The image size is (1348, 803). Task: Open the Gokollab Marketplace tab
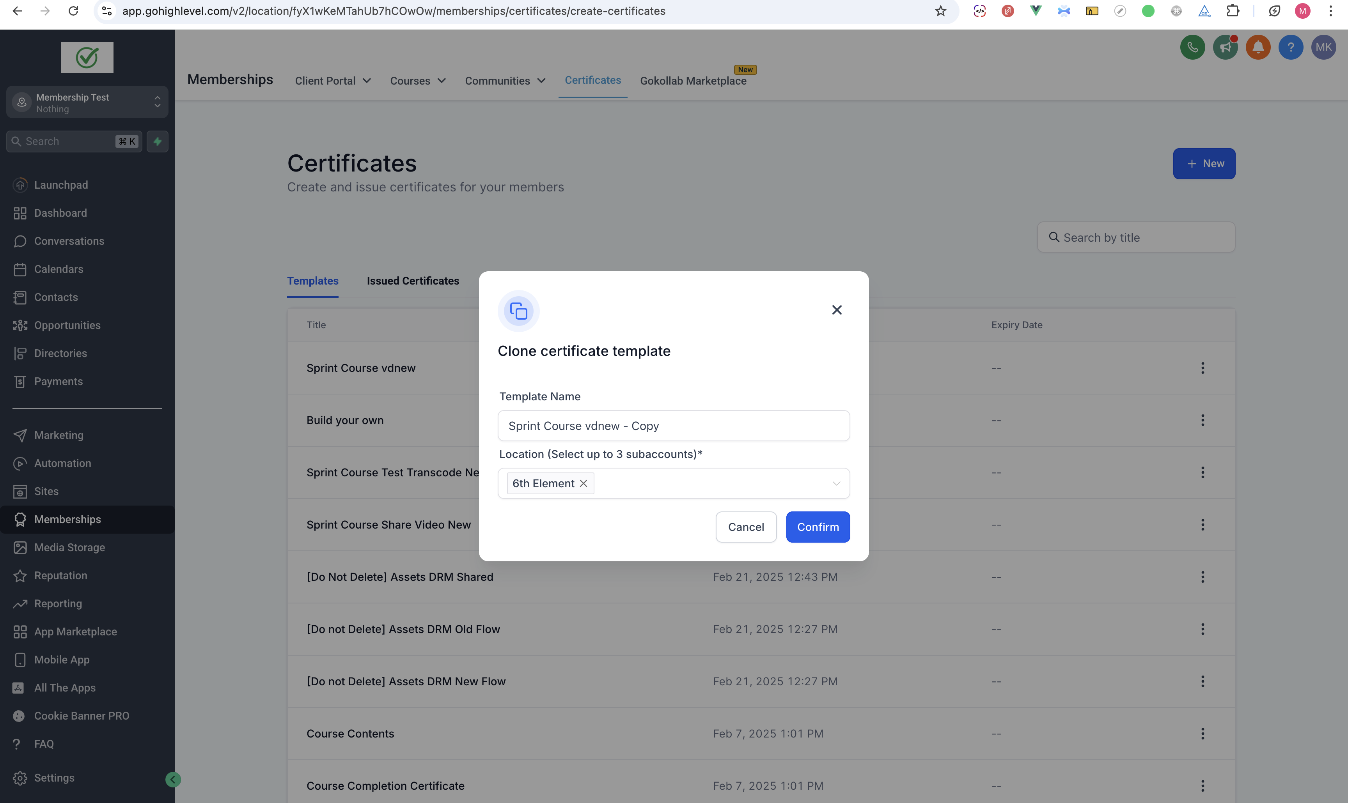693,81
